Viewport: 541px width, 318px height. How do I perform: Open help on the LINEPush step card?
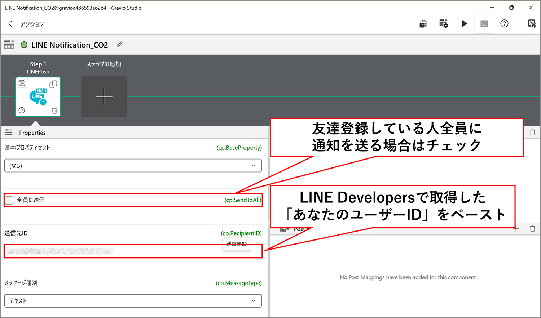[x=22, y=110]
